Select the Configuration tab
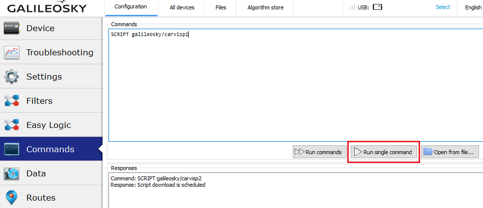 click(x=131, y=7)
